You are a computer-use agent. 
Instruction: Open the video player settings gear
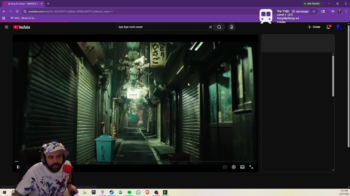[234, 167]
